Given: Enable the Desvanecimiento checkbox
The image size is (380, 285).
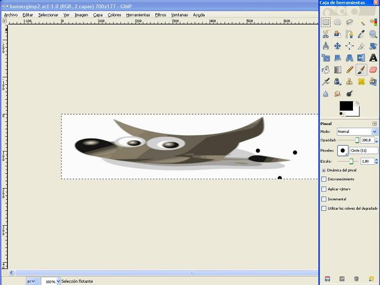Looking at the screenshot, I should [324, 179].
